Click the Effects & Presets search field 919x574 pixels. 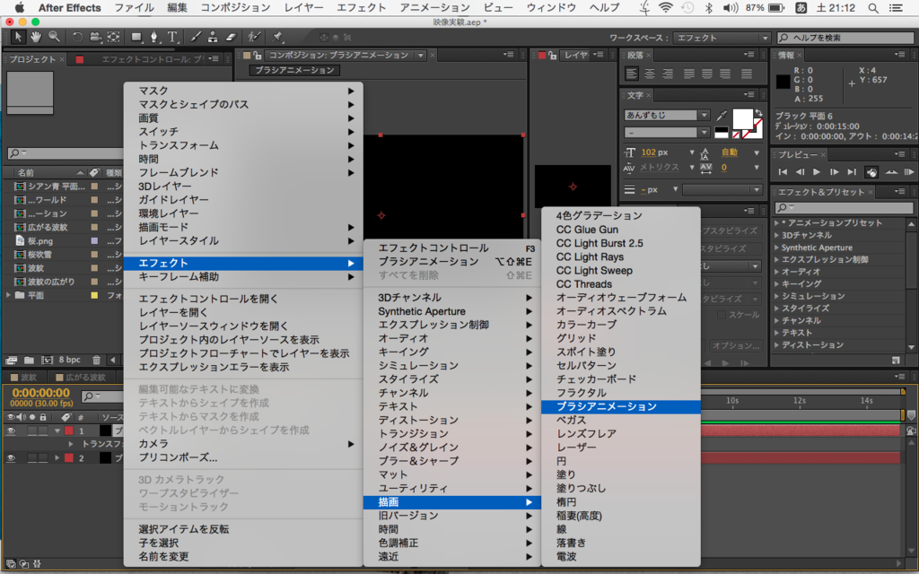[845, 207]
